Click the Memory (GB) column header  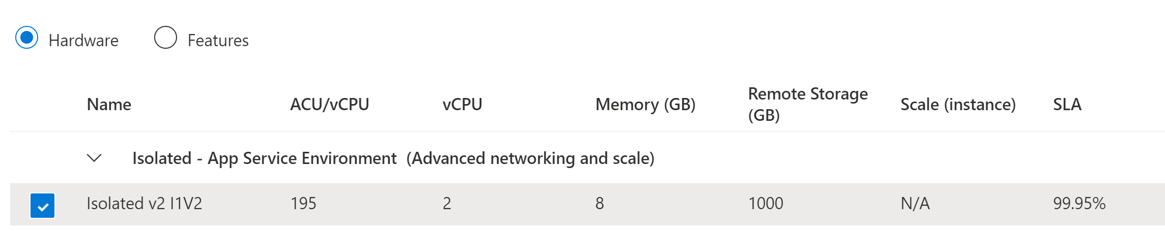point(645,104)
